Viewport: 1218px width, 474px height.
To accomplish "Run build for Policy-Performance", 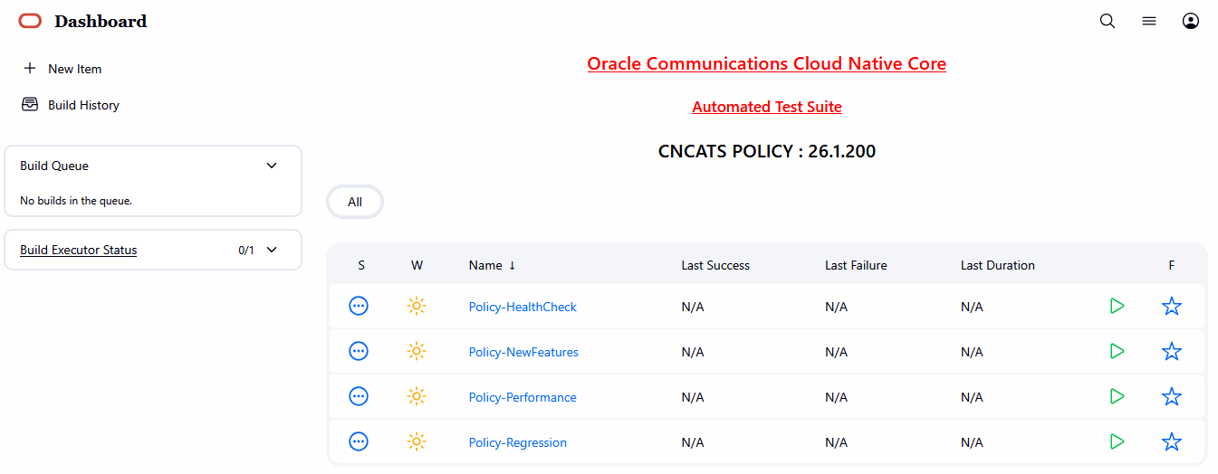I will click(1117, 396).
